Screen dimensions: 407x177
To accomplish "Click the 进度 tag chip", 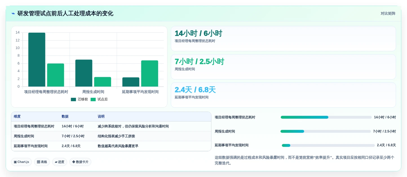I will (x=59, y=162).
